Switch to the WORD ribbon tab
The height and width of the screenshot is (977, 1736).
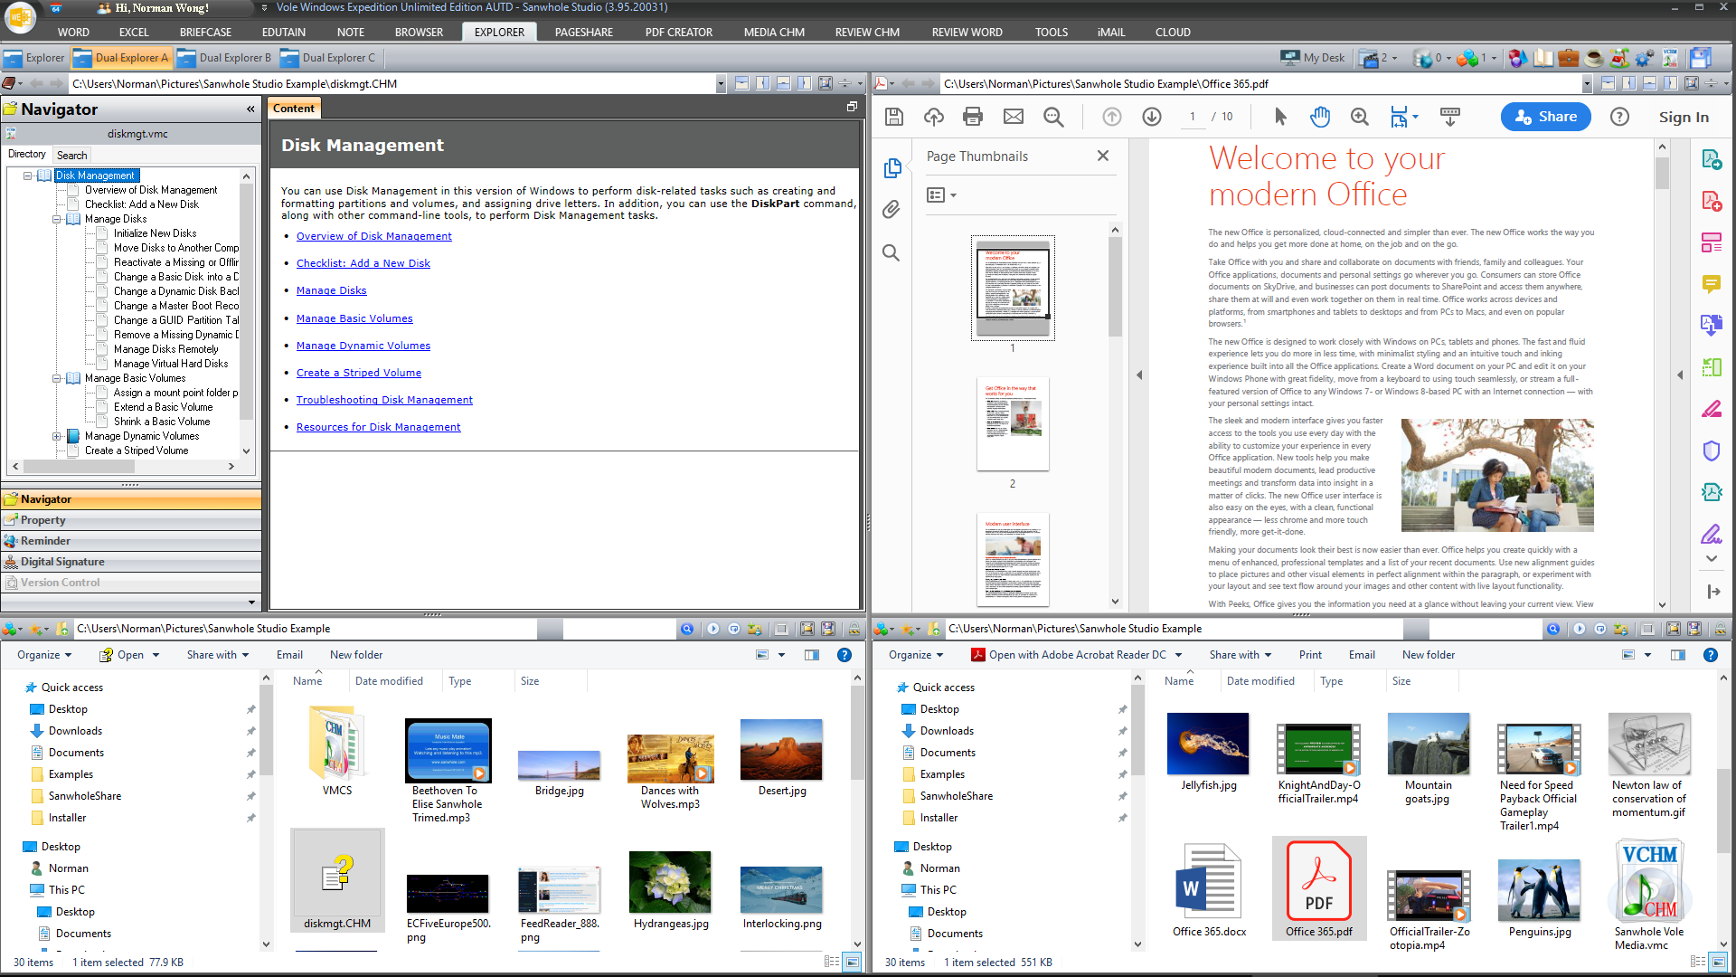point(73,32)
